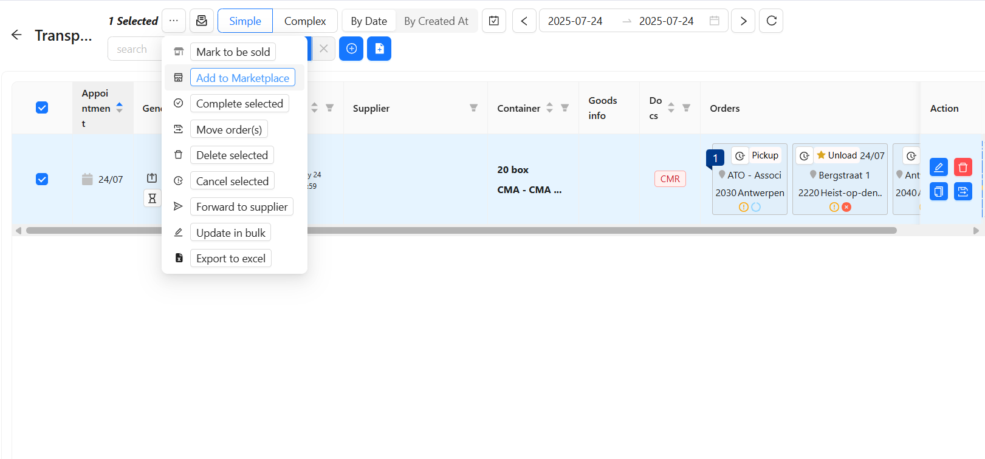The image size is (985, 459).
Task: Click the red X status on Bergstraat card
Action: pyautogui.click(x=846, y=207)
